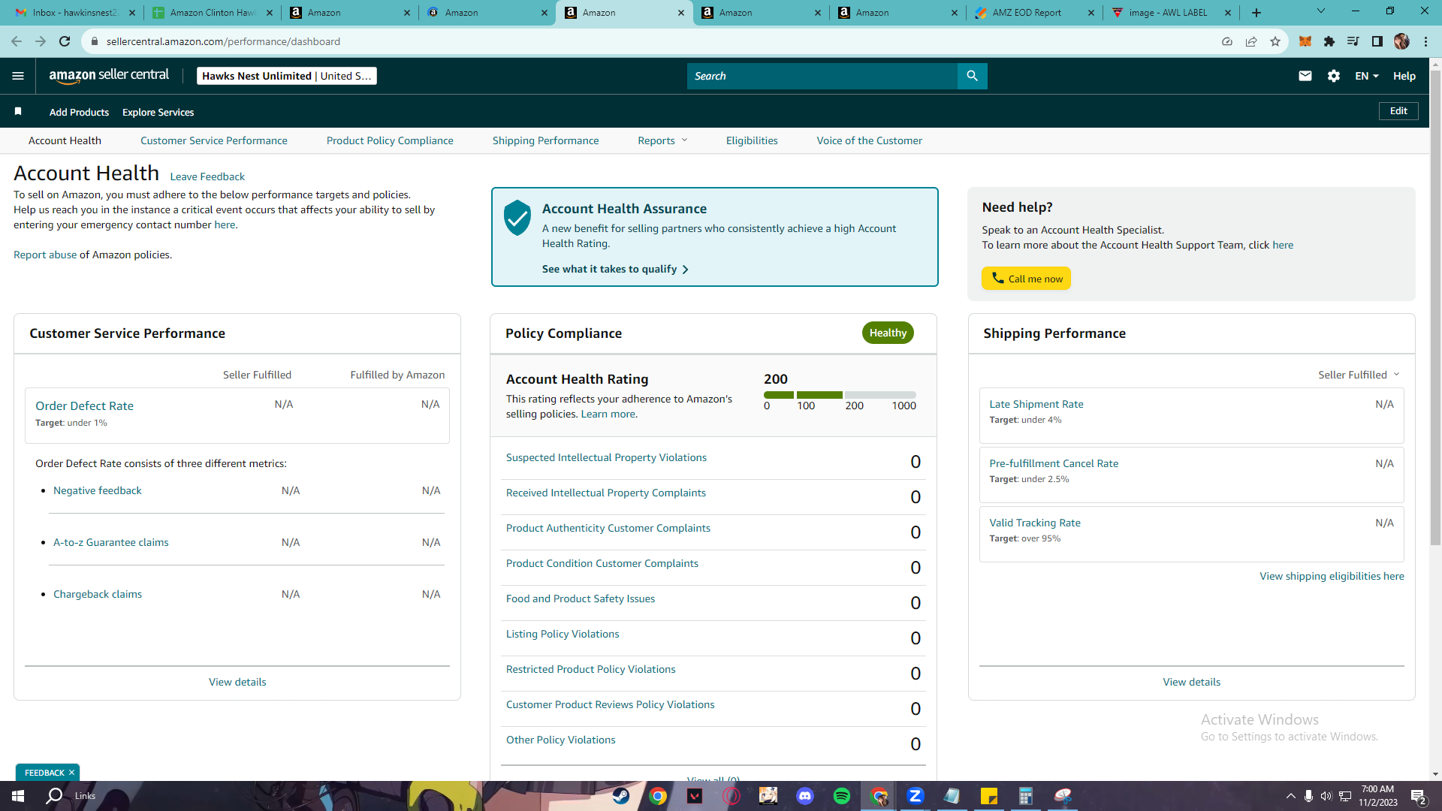
Task: Open a new browser tab
Action: tap(1256, 13)
